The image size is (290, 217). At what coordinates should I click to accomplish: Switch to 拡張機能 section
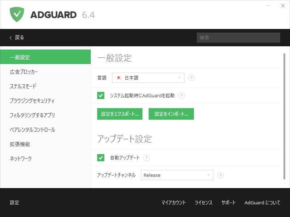click(45, 144)
